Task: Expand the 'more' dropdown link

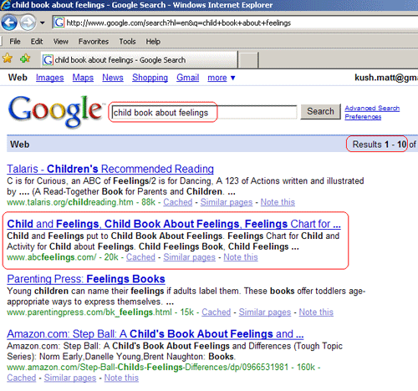Action: [x=222, y=78]
